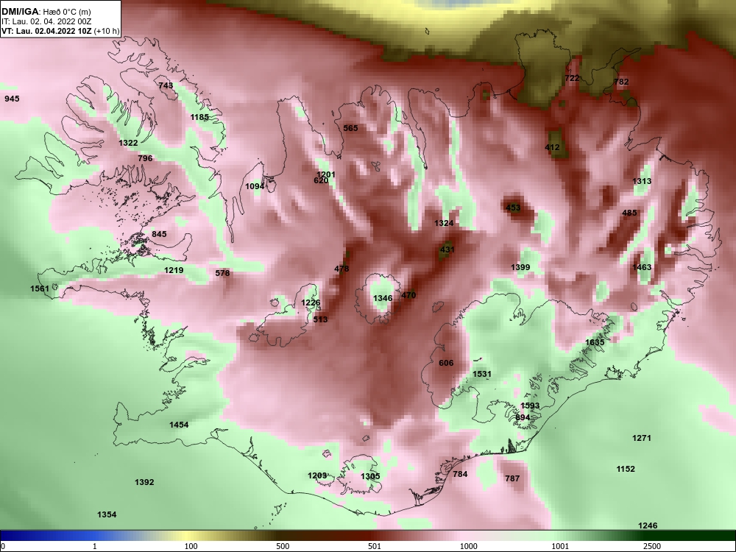The width and height of the screenshot is (736, 552).
Task: Click the legend label 1001
Action: (x=560, y=546)
